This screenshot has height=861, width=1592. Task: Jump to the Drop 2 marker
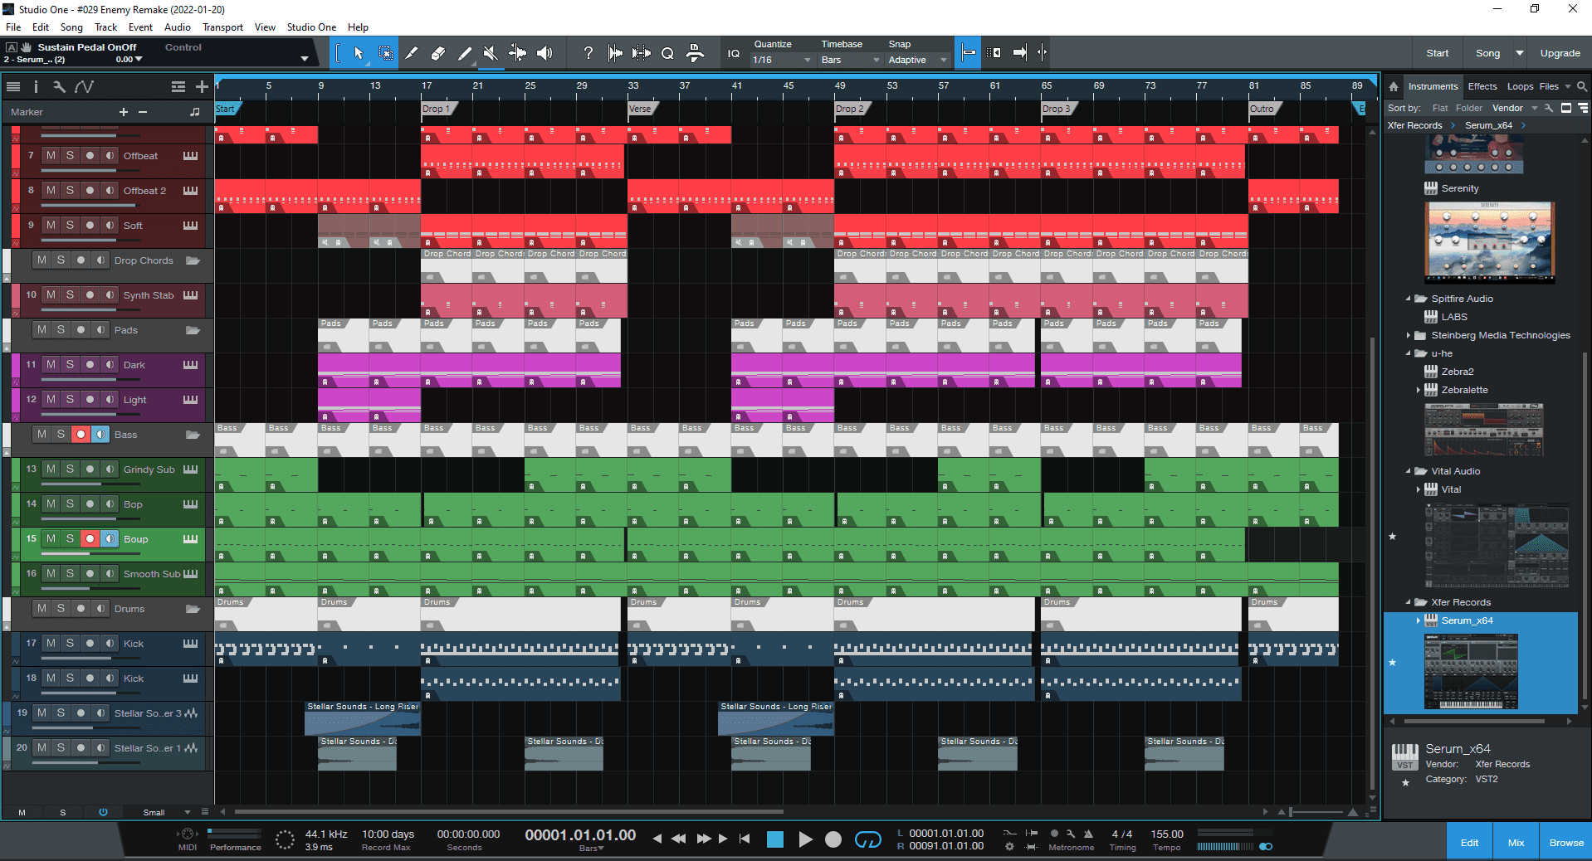(x=850, y=109)
